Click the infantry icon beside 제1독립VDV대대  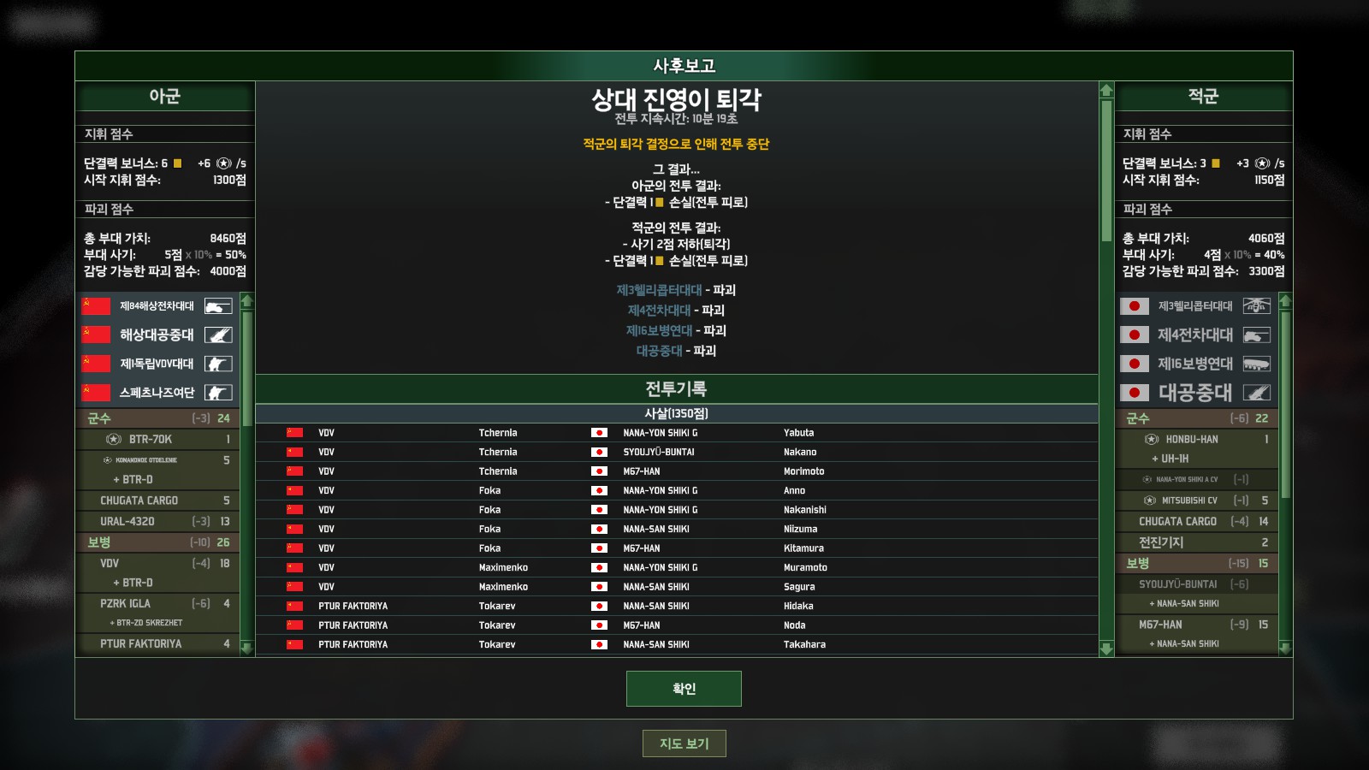218,364
